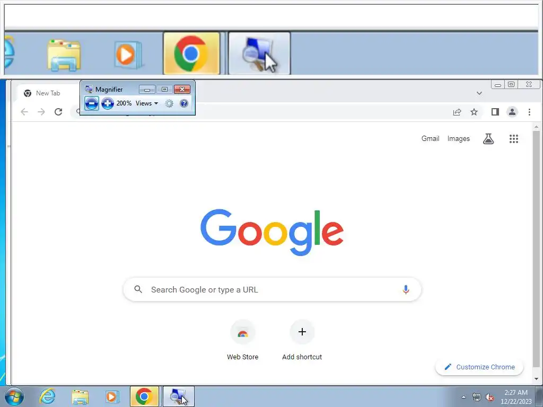Go forward in Chrome

(x=41, y=112)
